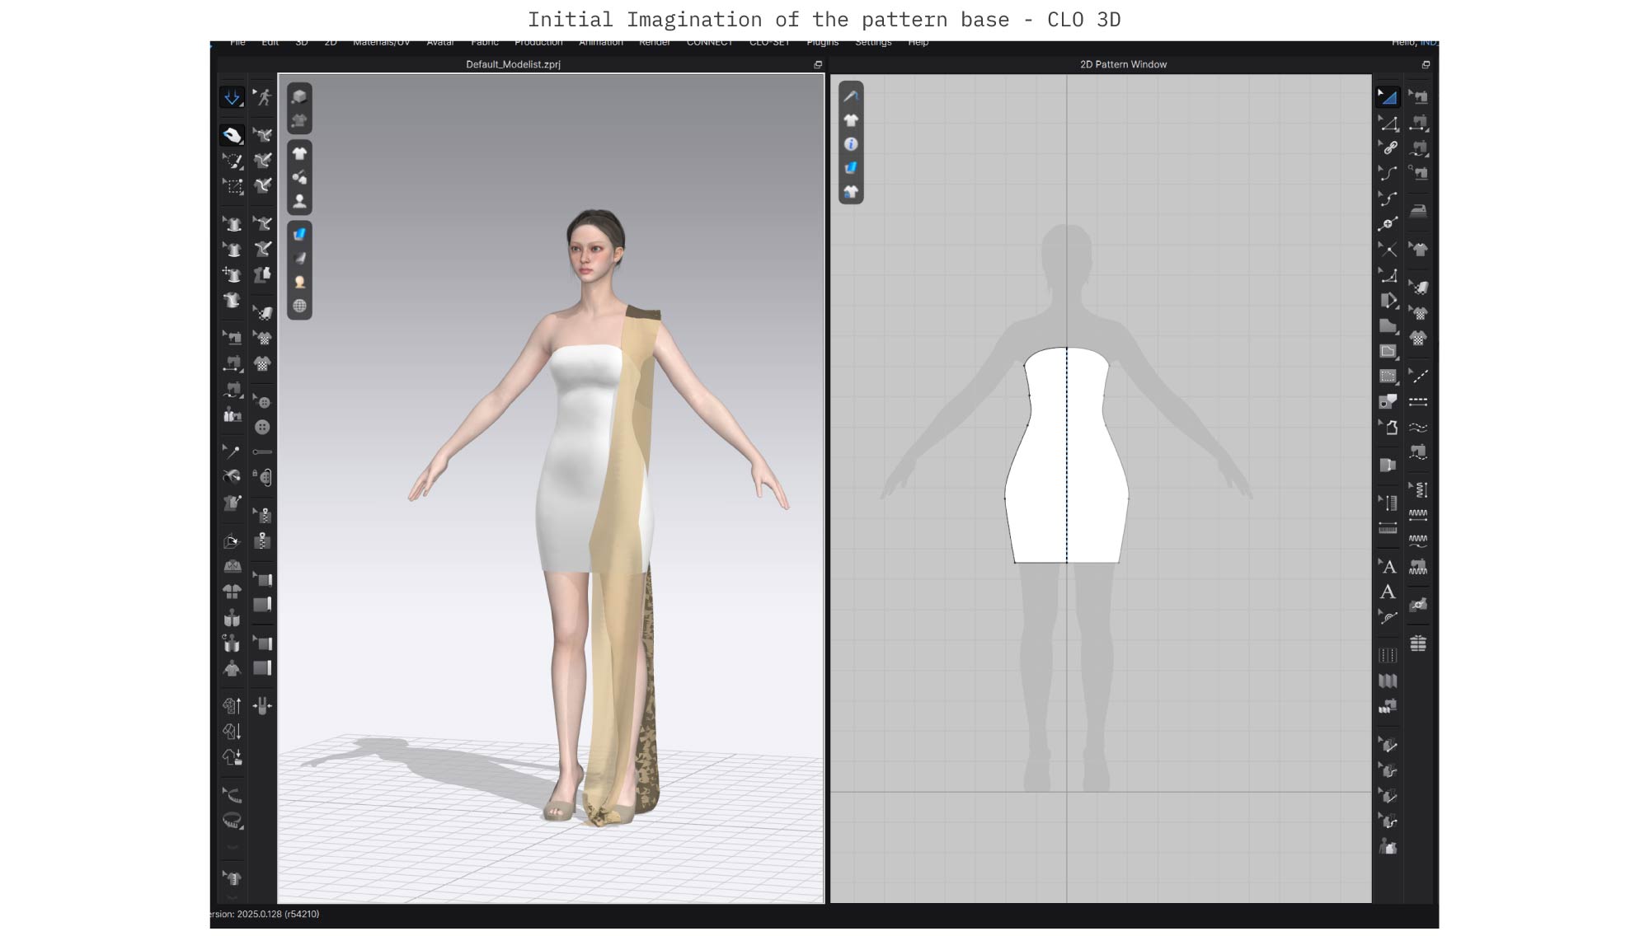This screenshot has height=936, width=1649.
Task: Click the Default_Modelist.zprj window title
Action: tap(513, 64)
